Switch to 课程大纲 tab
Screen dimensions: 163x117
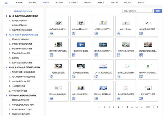[x=114, y=2]
